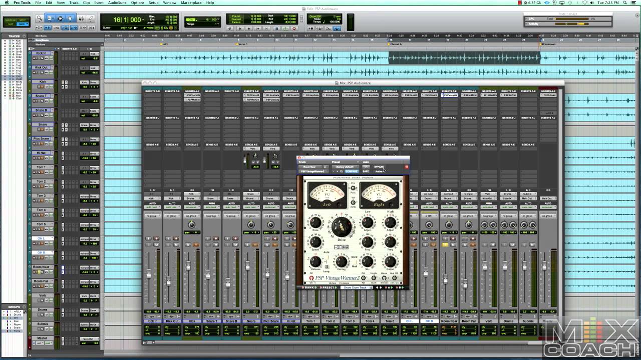This screenshot has height=360, width=641.
Task: Open the Setup menu
Action: [154, 2]
